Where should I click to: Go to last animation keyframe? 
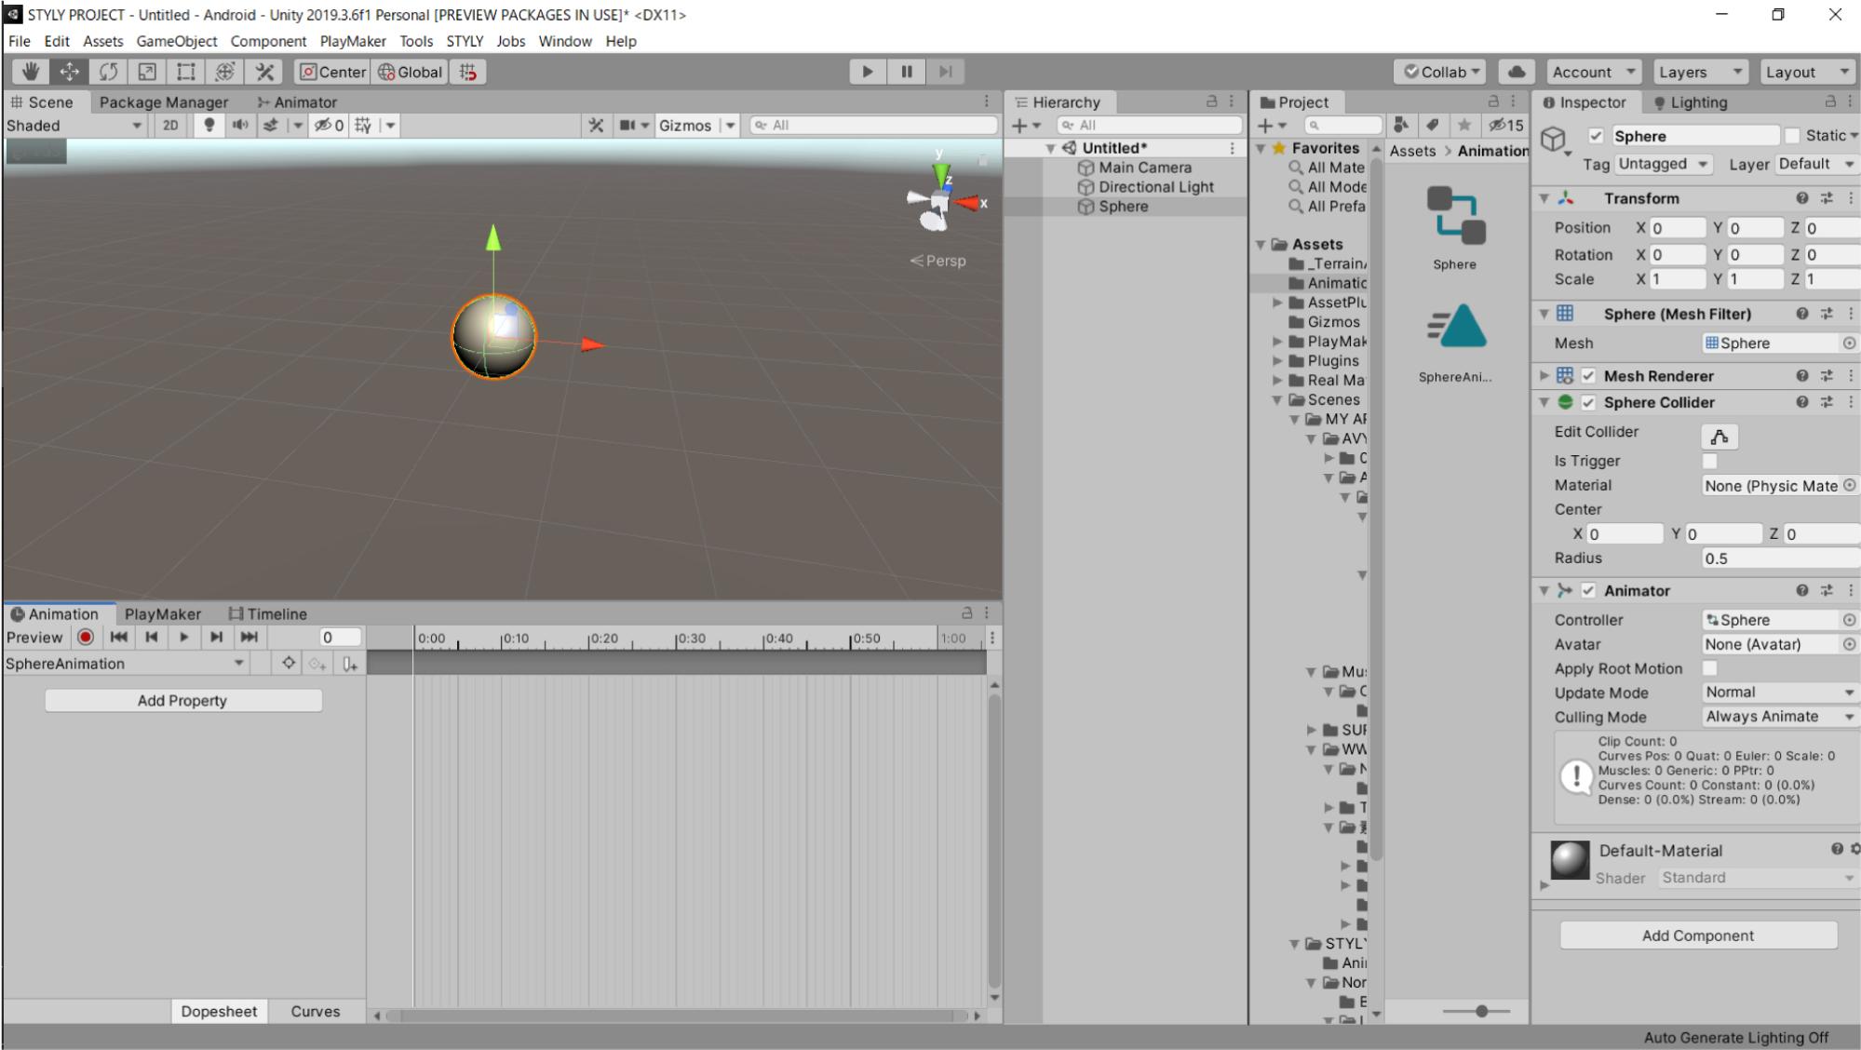(249, 638)
